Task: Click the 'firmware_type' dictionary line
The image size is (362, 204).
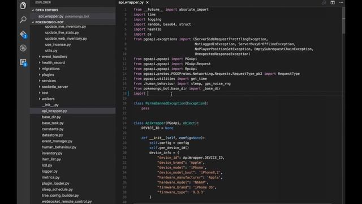Action: 181,192
